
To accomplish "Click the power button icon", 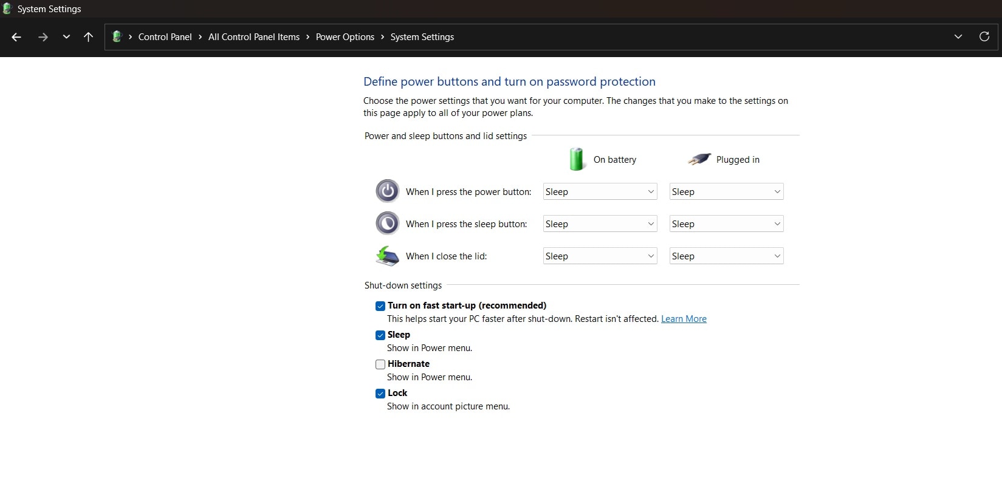I will point(388,191).
